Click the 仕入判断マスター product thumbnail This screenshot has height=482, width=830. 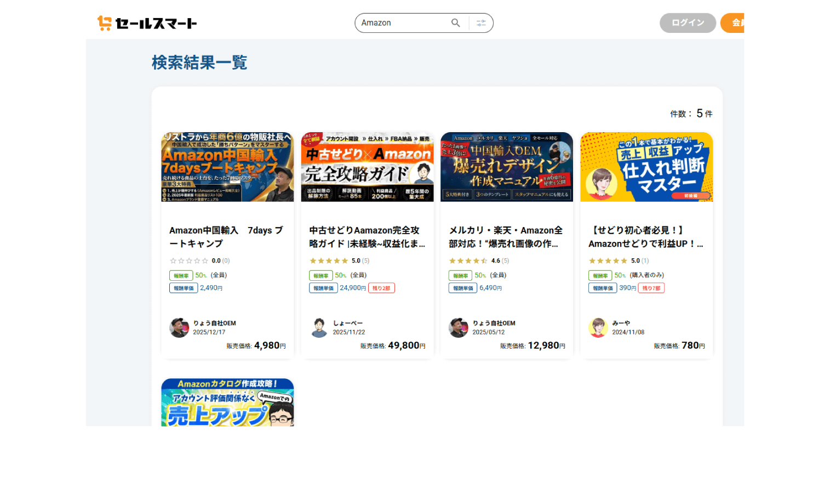click(x=646, y=166)
